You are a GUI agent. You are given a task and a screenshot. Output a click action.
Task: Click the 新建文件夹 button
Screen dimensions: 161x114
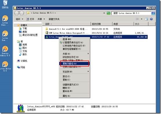point(54,19)
